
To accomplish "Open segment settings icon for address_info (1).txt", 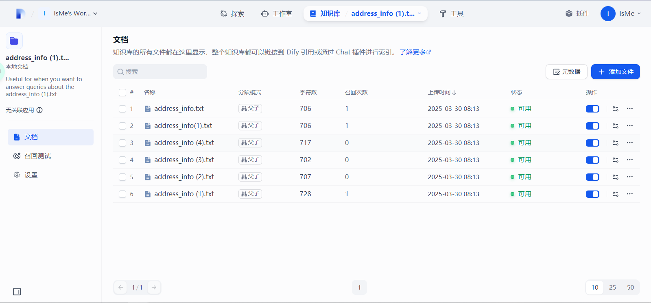I will click(x=616, y=194).
